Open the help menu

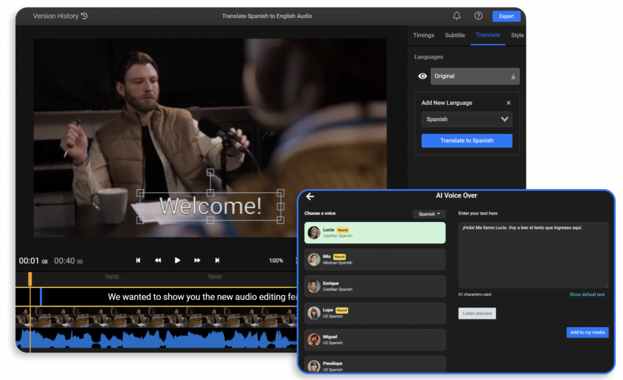click(478, 15)
